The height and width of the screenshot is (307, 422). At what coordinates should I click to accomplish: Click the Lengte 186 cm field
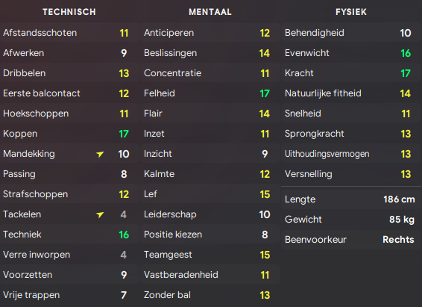(x=351, y=199)
